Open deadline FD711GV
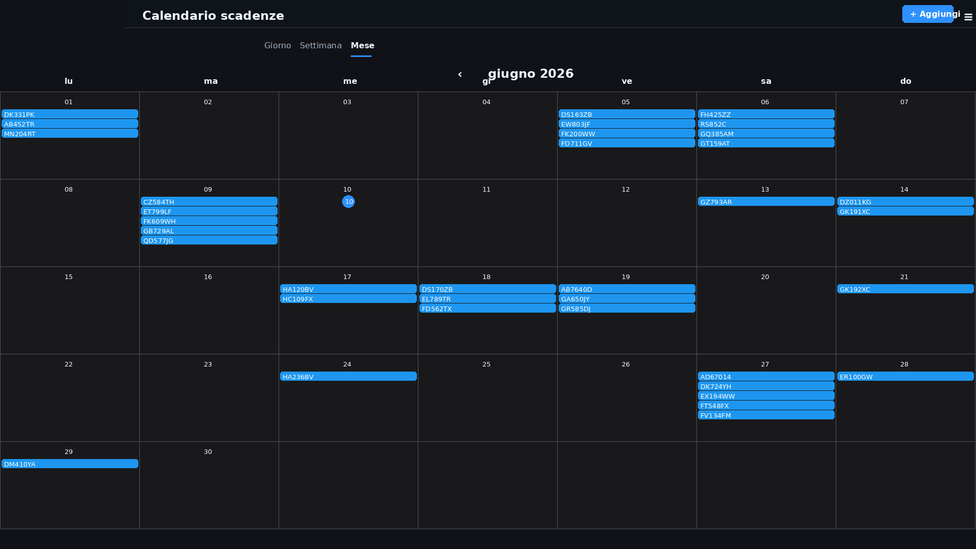Screen dimensions: 976x549 click(x=627, y=143)
